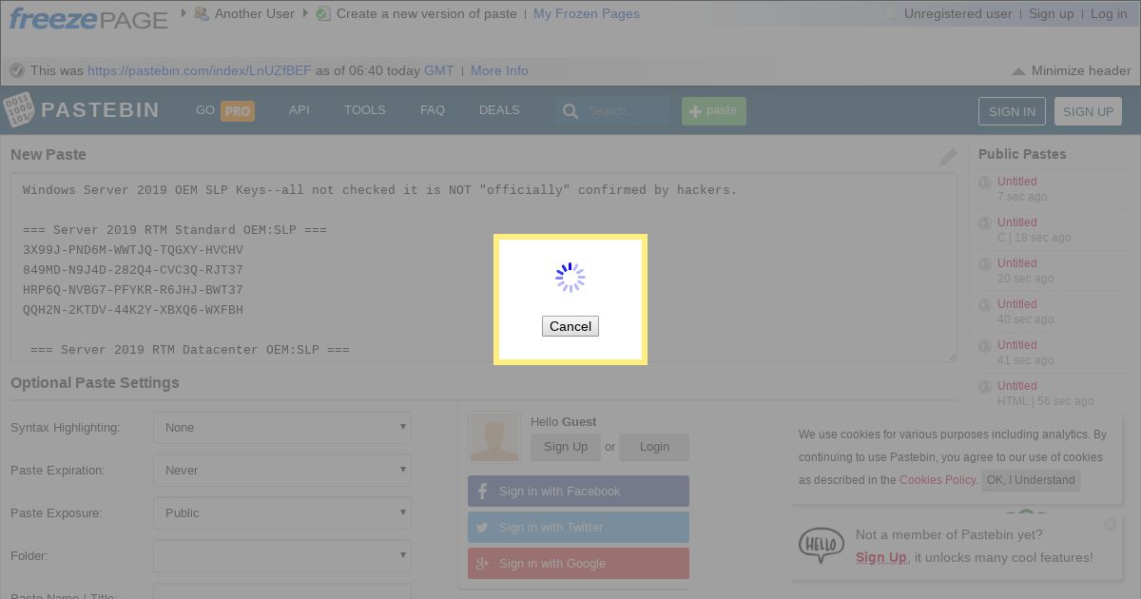Click globe icon beside C 18 sec ago paste
The image size is (1141, 599).
(x=985, y=223)
